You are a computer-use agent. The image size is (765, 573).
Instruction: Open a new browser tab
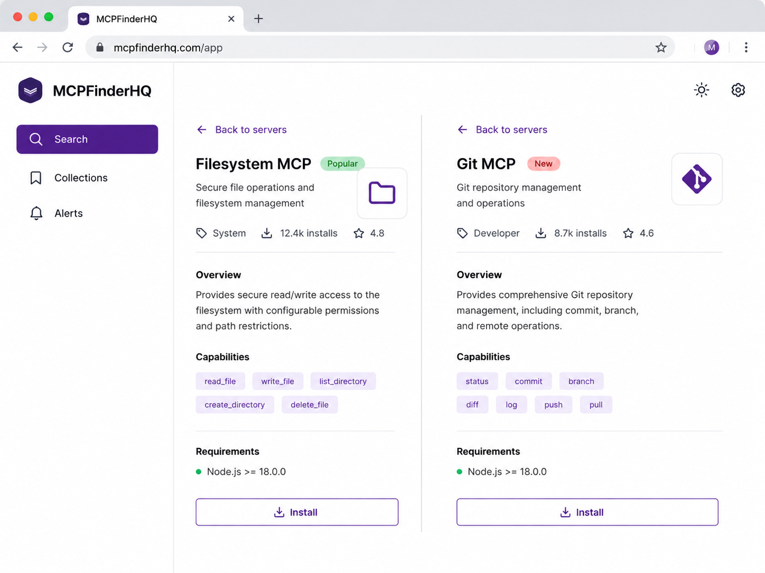click(x=258, y=19)
